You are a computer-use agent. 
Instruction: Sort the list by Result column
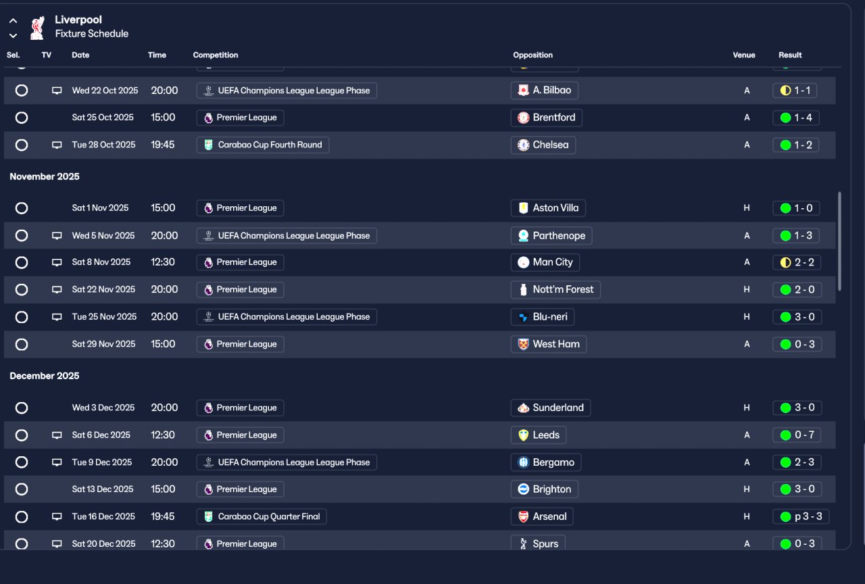[x=790, y=55]
